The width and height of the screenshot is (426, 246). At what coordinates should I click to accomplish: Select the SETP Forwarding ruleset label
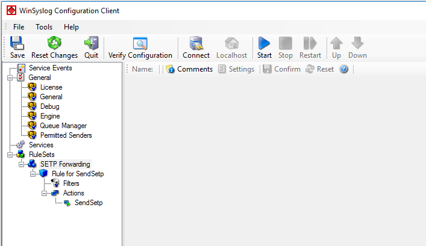click(x=65, y=164)
